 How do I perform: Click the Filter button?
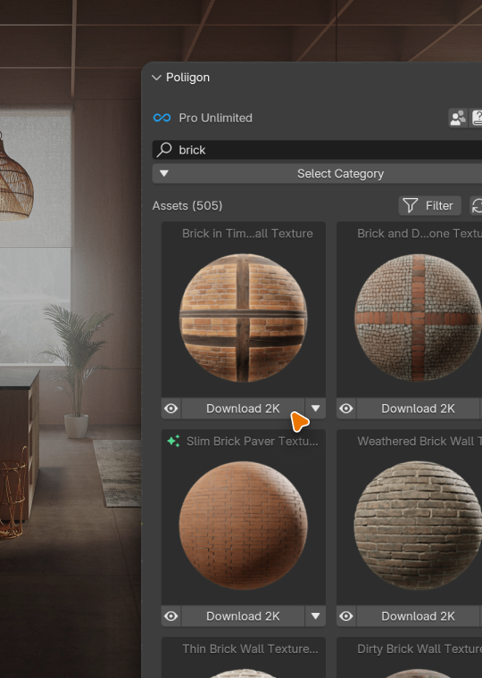429,205
